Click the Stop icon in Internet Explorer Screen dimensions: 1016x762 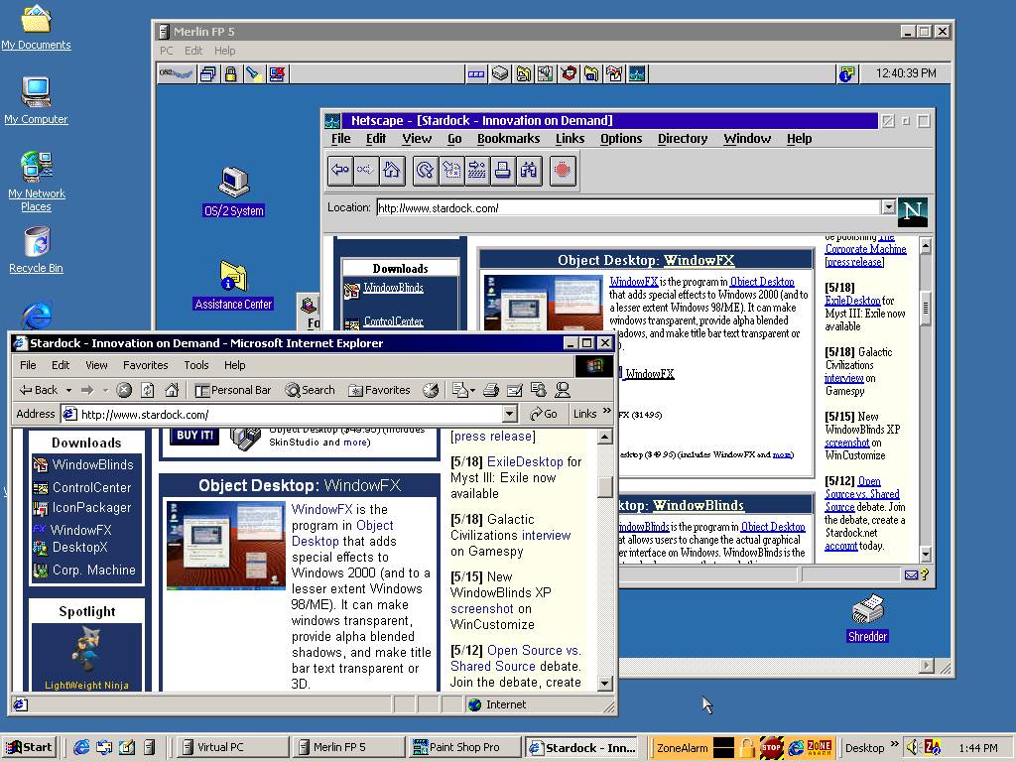point(124,390)
